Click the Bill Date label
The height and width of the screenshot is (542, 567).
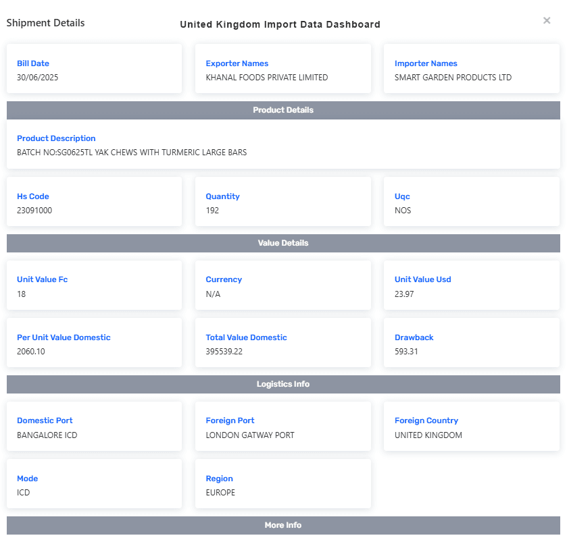[x=33, y=63]
